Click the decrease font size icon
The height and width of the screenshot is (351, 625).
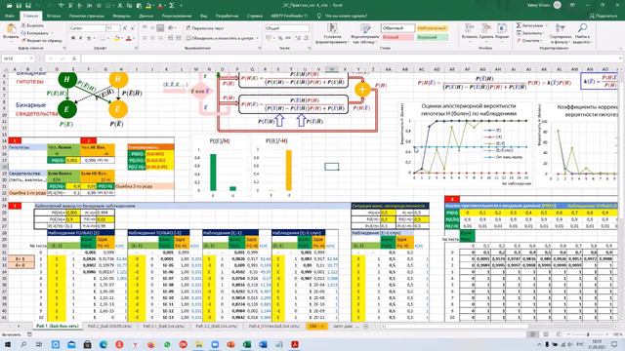(x=133, y=28)
